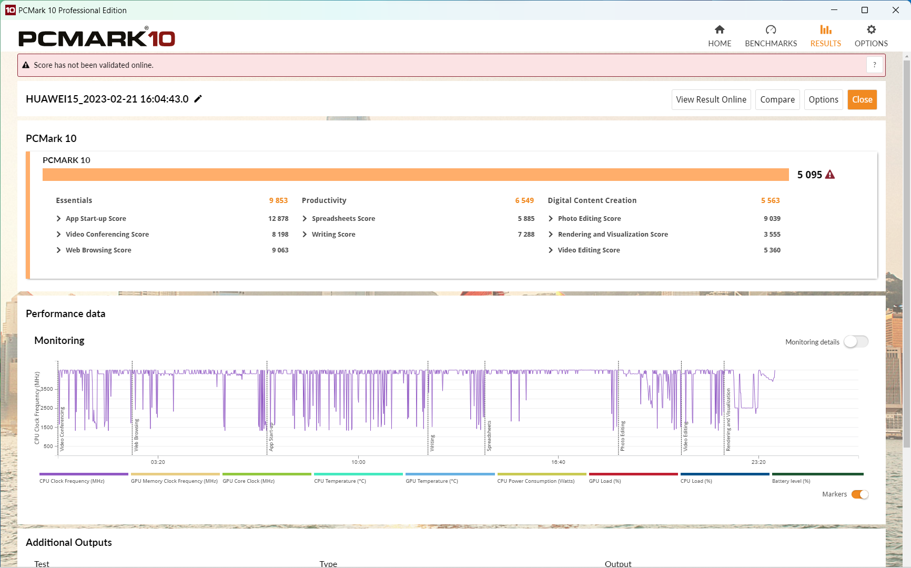Expand Writing Score details

click(305, 235)
